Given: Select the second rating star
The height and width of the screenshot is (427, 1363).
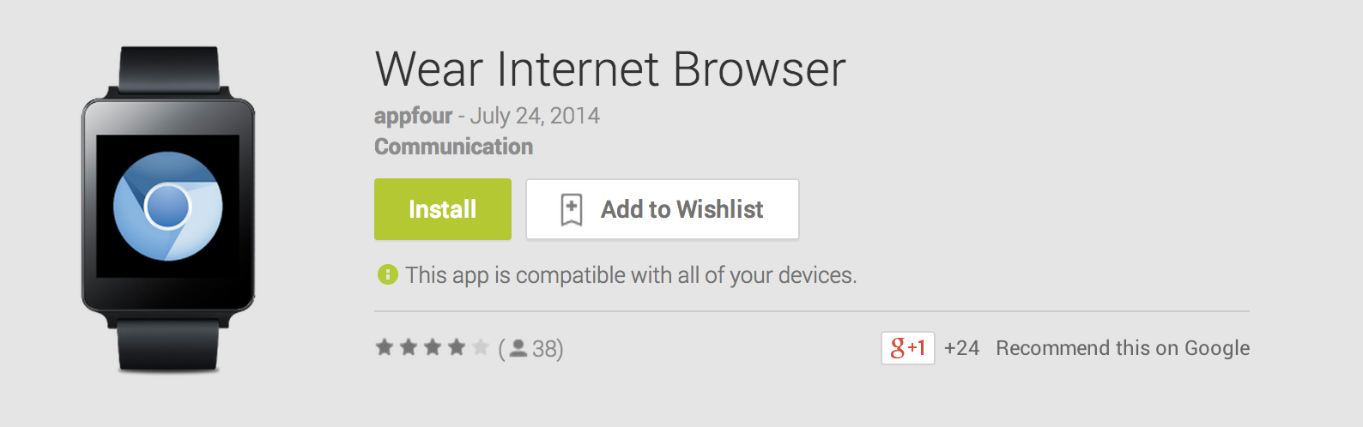Looking at the screenshot, I should pos(409,347).
